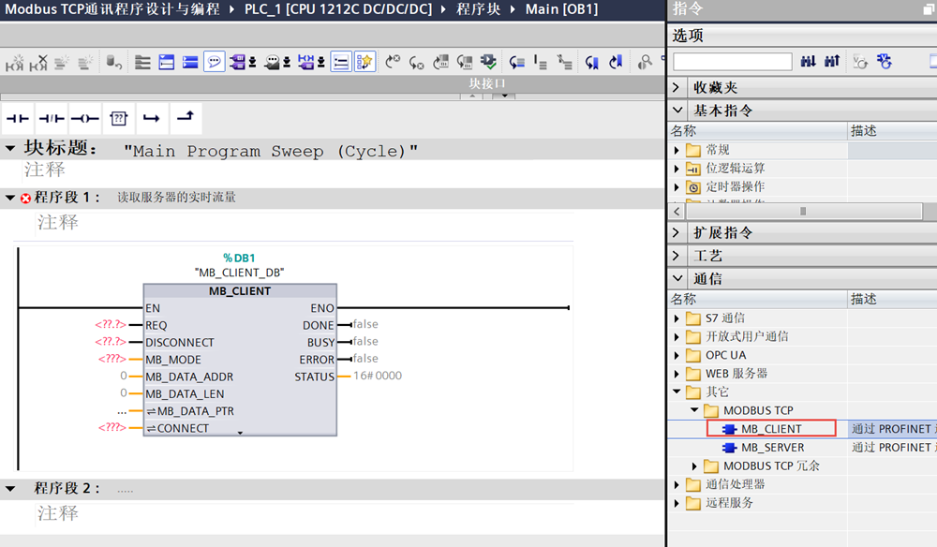Insert a normally closed contact

[51, 118]
